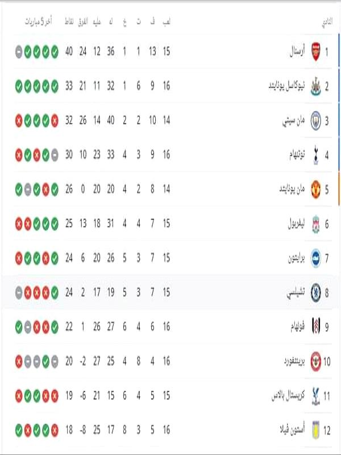Click the تشيلسي team name
Viewport: 341px width, 455px height.
296,293
